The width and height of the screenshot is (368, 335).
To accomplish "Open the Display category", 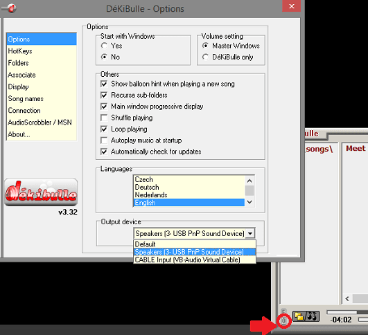I will tap(42, 87).
